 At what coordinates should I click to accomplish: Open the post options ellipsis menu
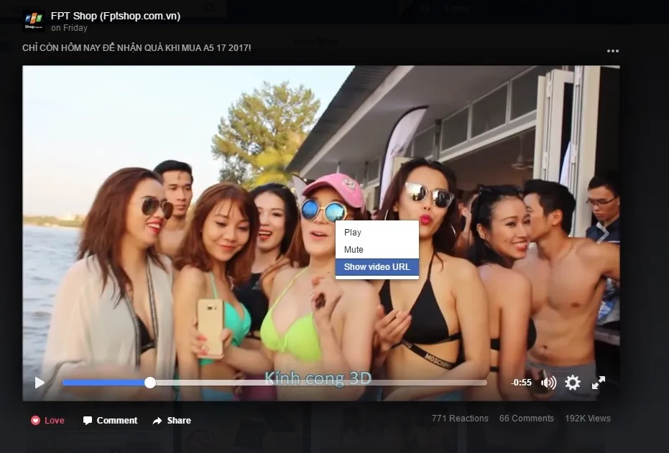coord(612,50)
